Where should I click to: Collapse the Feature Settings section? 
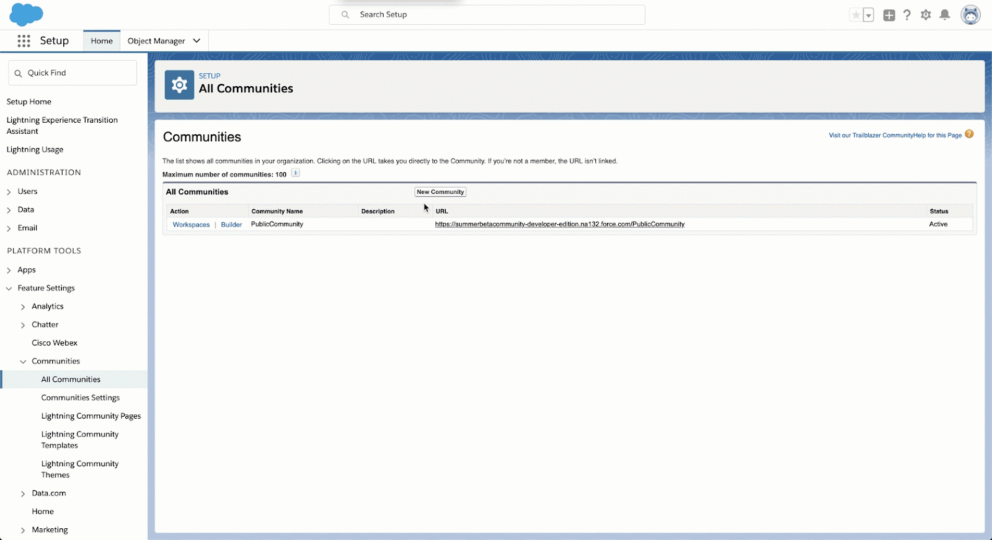pos(9,289)
